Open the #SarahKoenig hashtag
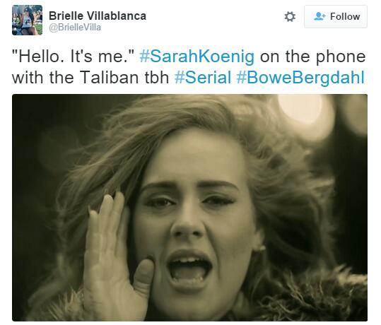The width and height of the screenshot is (381, 325). pos(197,57)
